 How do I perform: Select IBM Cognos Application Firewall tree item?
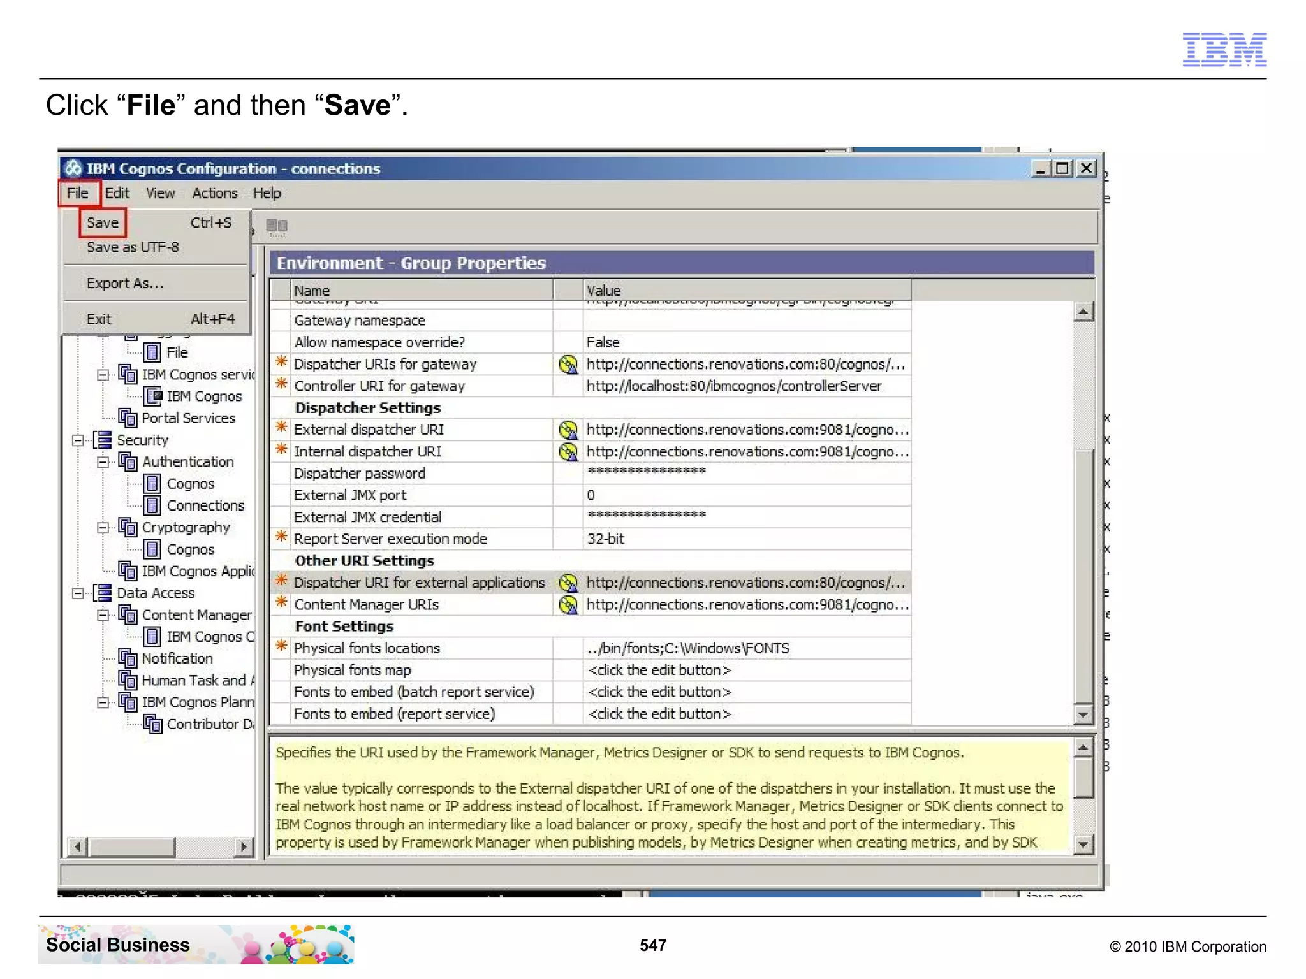[x=198, y=571]
